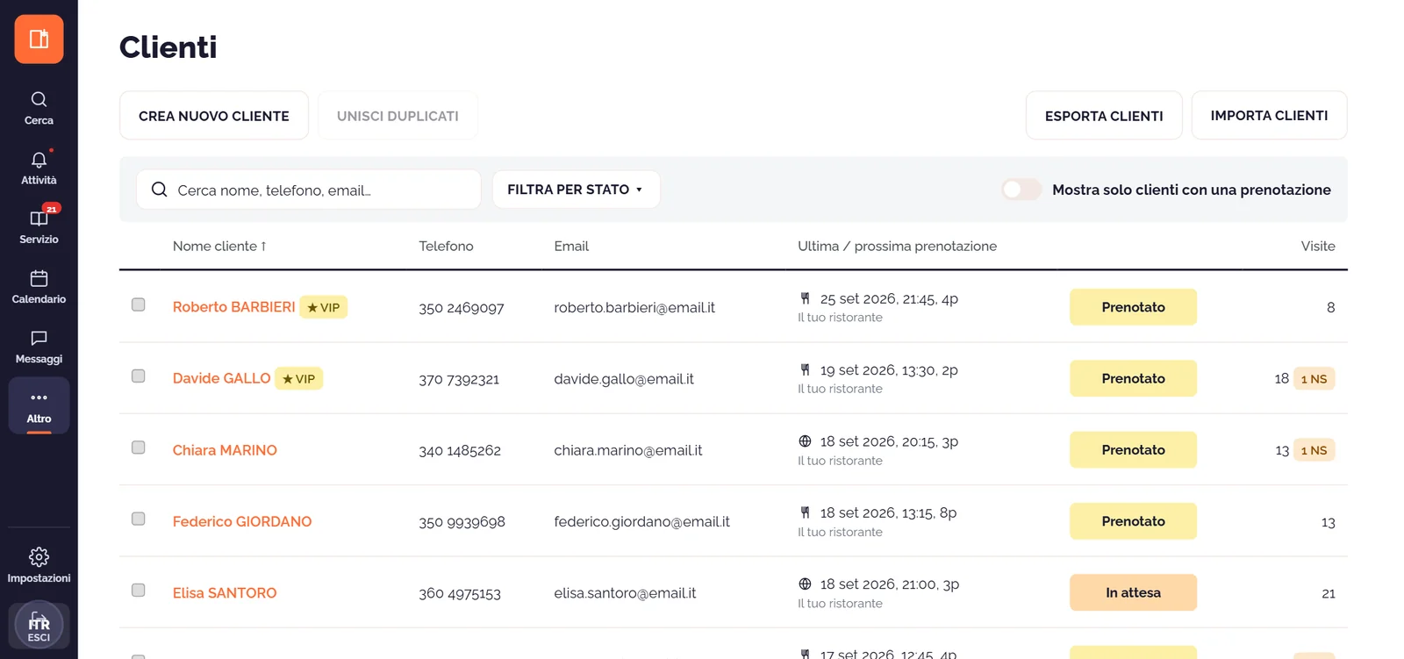The width and height of the screenshot is (1404, 659).
Task: Select checkbox for Davide Gallo
Action: pyautogui.click(x=138, y=376)
